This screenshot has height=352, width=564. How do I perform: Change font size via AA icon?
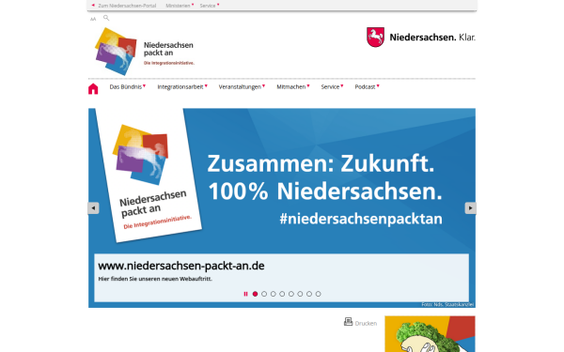point(93,19)
